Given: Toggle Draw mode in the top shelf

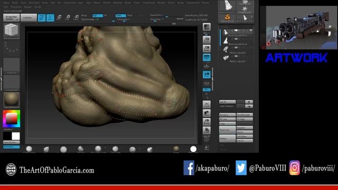Looking at the screenshot, I should [x=50, y=17].
